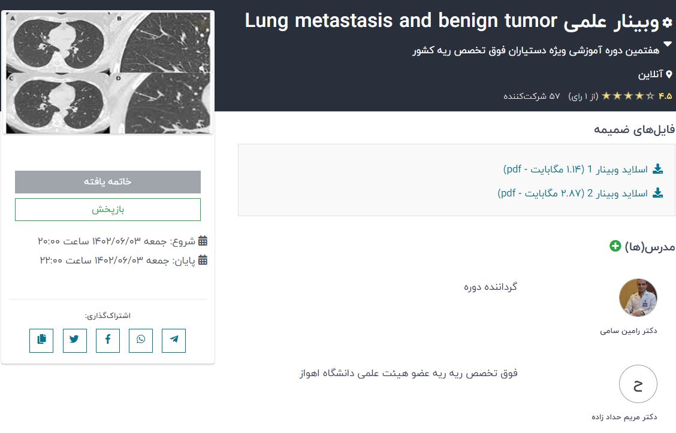Expand the dropdown arrow under the title
Viewport: 676px width, 433px height.
tap(667, 44)
